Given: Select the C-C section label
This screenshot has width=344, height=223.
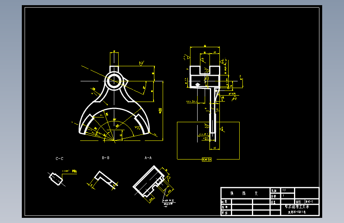Looking at the screenshot, I should (60, 158).
